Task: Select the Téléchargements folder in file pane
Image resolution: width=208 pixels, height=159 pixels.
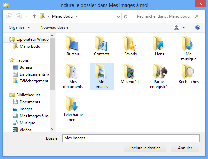Action: click(73, 109)
